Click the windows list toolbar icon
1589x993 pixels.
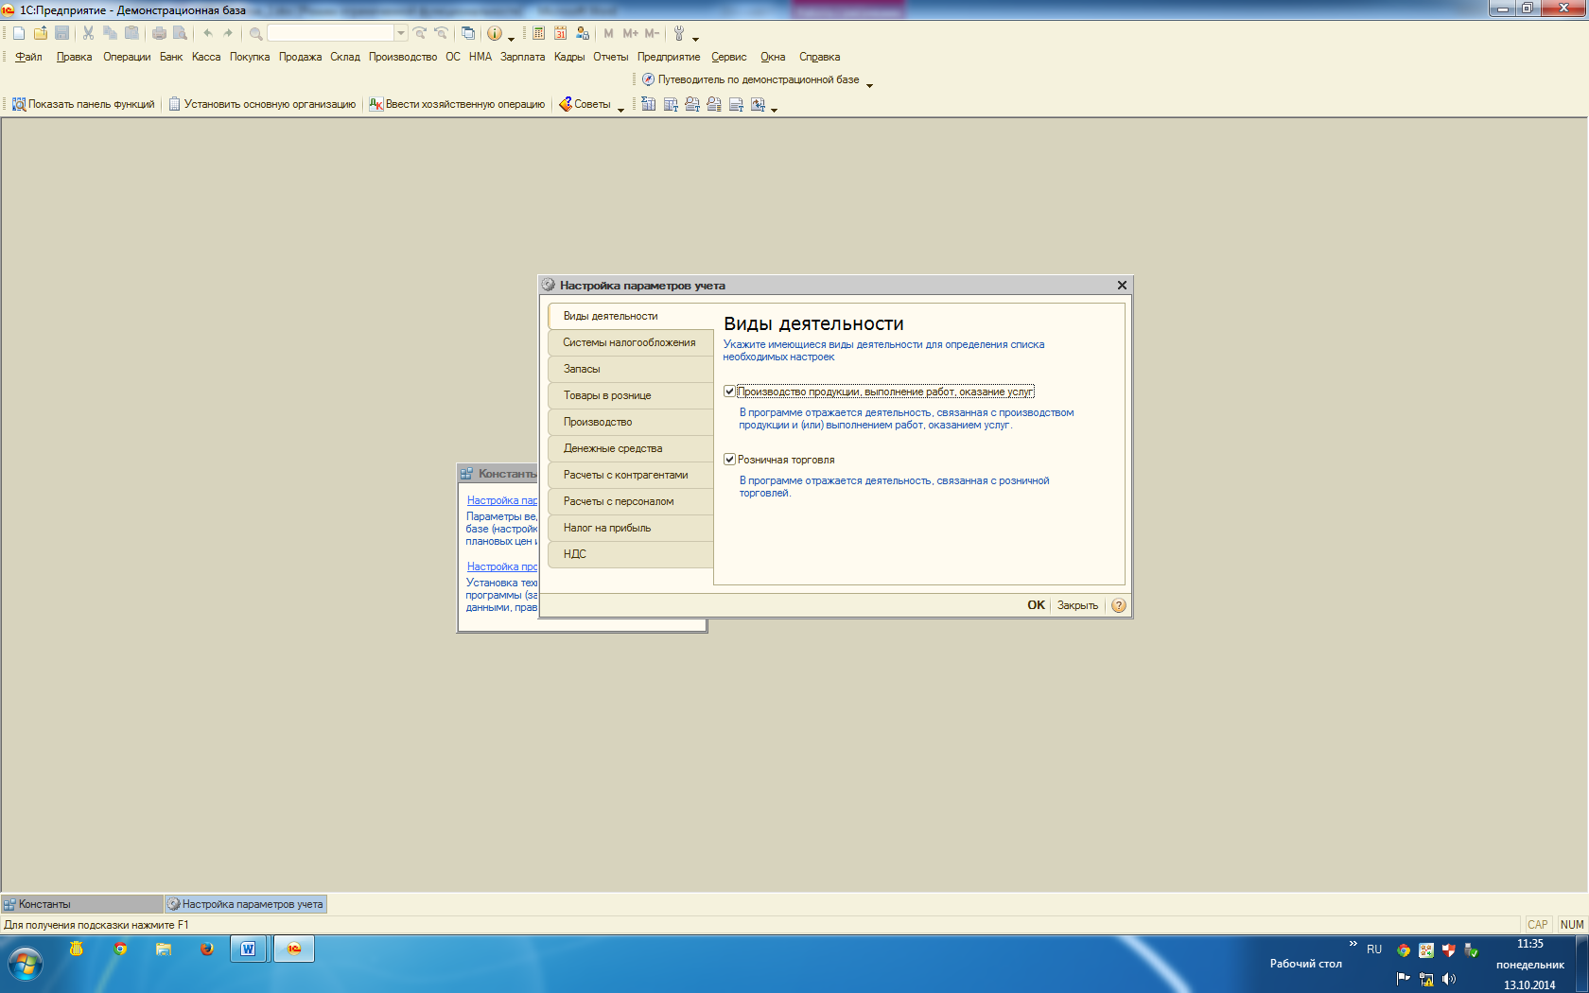(468, 33)
